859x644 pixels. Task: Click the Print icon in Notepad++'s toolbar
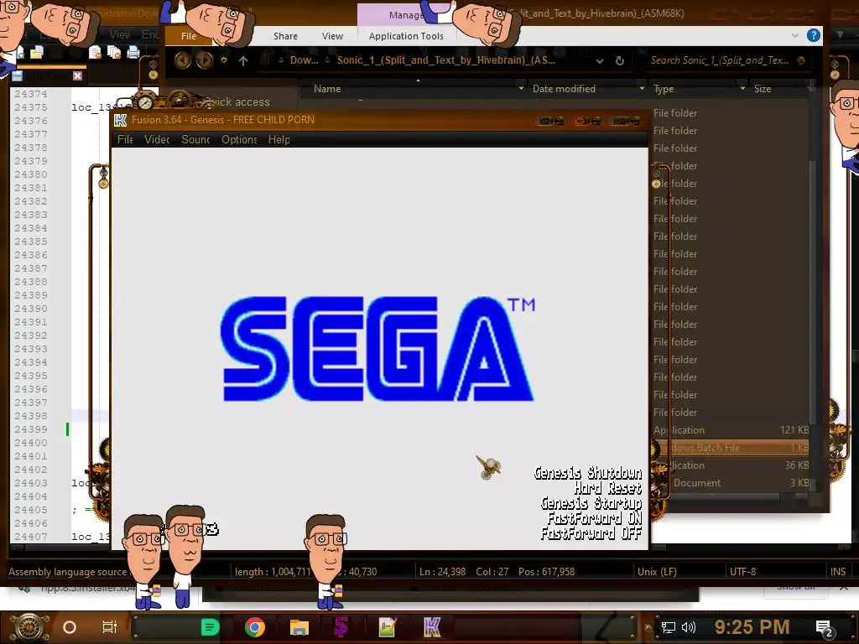(x=133, y=53)
